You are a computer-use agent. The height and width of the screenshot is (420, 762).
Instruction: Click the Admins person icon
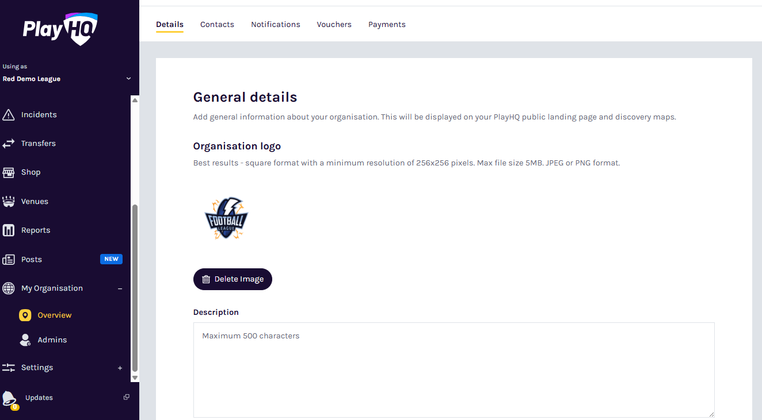click(25, 340)
